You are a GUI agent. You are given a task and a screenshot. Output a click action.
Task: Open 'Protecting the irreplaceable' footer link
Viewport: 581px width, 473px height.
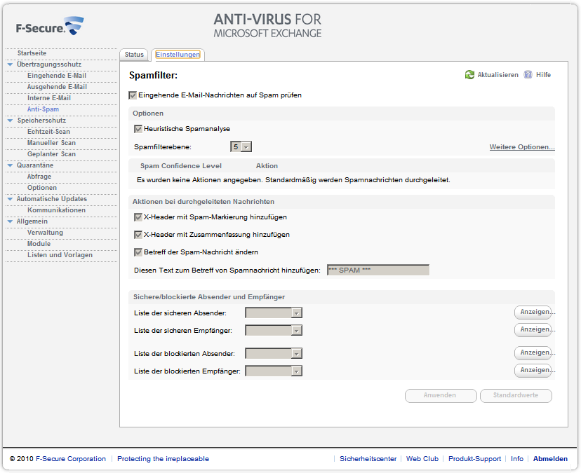pyautogui.click(x=163, y=459)
